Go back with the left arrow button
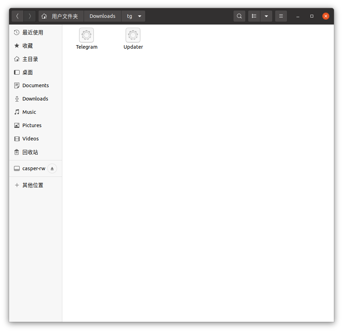Image resolution: width=343 pixels, height=332 pixels. coord(17,16)
